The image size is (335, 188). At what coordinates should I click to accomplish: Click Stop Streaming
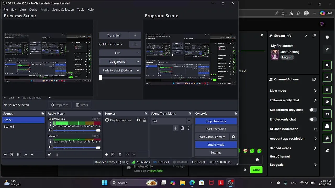click(216, 121)
